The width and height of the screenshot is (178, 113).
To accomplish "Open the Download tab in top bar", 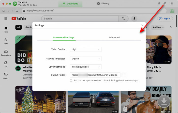I will click(x=70, y=4).
